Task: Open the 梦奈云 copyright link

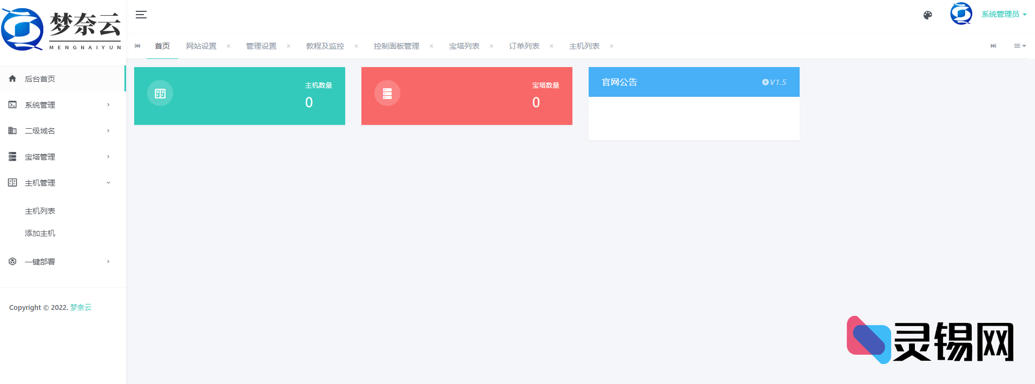Action: pos(81,307)
